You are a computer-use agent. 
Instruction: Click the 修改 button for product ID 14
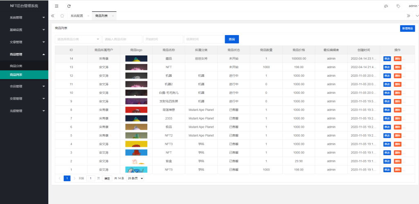(387, 58)
